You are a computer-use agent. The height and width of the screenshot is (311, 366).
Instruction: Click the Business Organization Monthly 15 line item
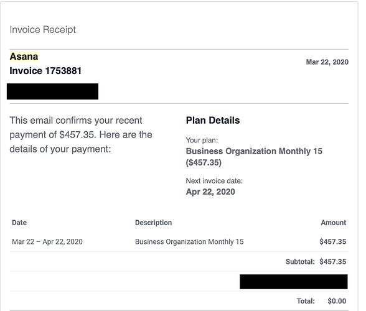click(189, 242)
